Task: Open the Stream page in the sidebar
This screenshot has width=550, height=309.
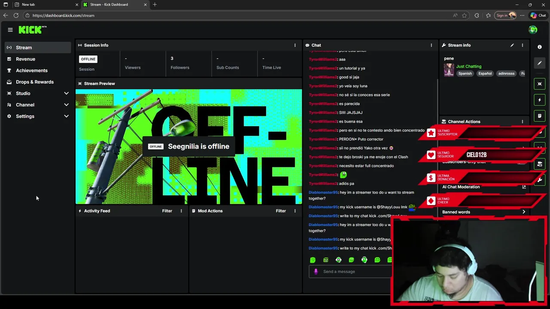Action: pos(38,48)
